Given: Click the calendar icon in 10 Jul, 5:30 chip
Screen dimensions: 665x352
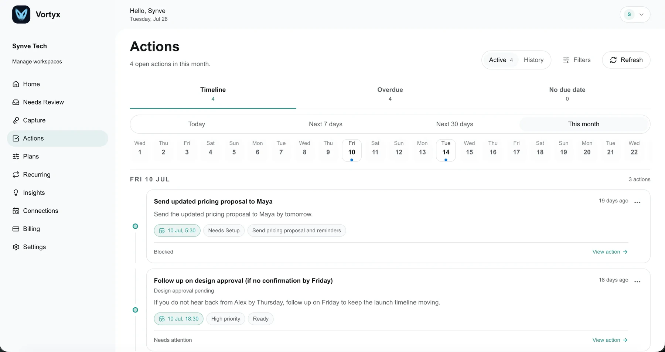Looking at the screenshot, I should tap(162, 230).
